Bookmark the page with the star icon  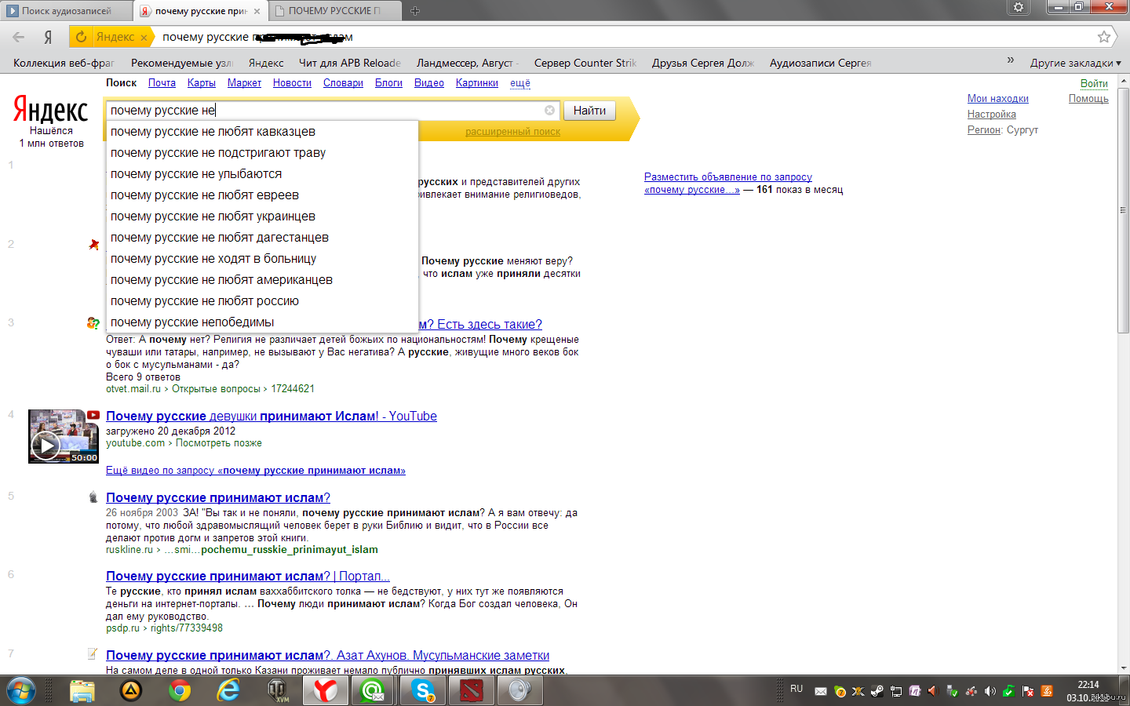[1104, 37]
